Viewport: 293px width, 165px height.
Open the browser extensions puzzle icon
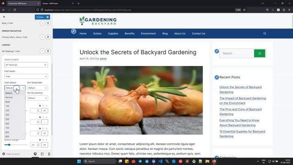click(284, 10)
